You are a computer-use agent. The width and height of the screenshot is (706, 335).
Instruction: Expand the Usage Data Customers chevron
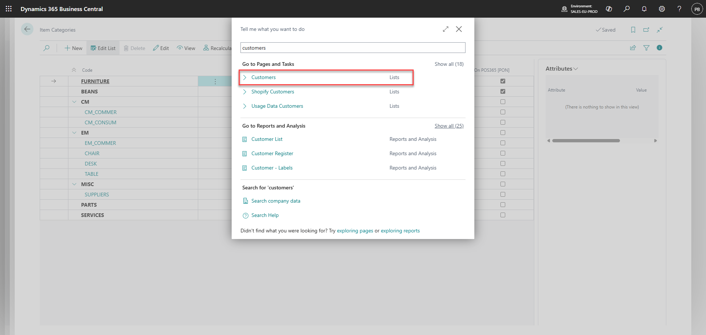click(245, 106)
